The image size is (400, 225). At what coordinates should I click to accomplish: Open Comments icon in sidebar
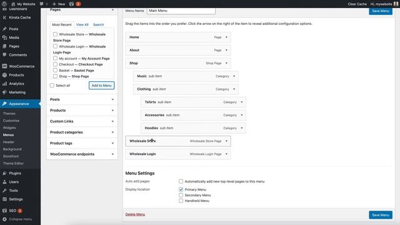coord(4,55)
